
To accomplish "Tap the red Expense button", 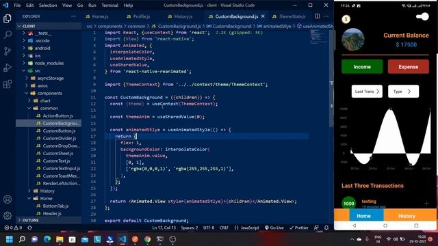I will pos(409,67).
